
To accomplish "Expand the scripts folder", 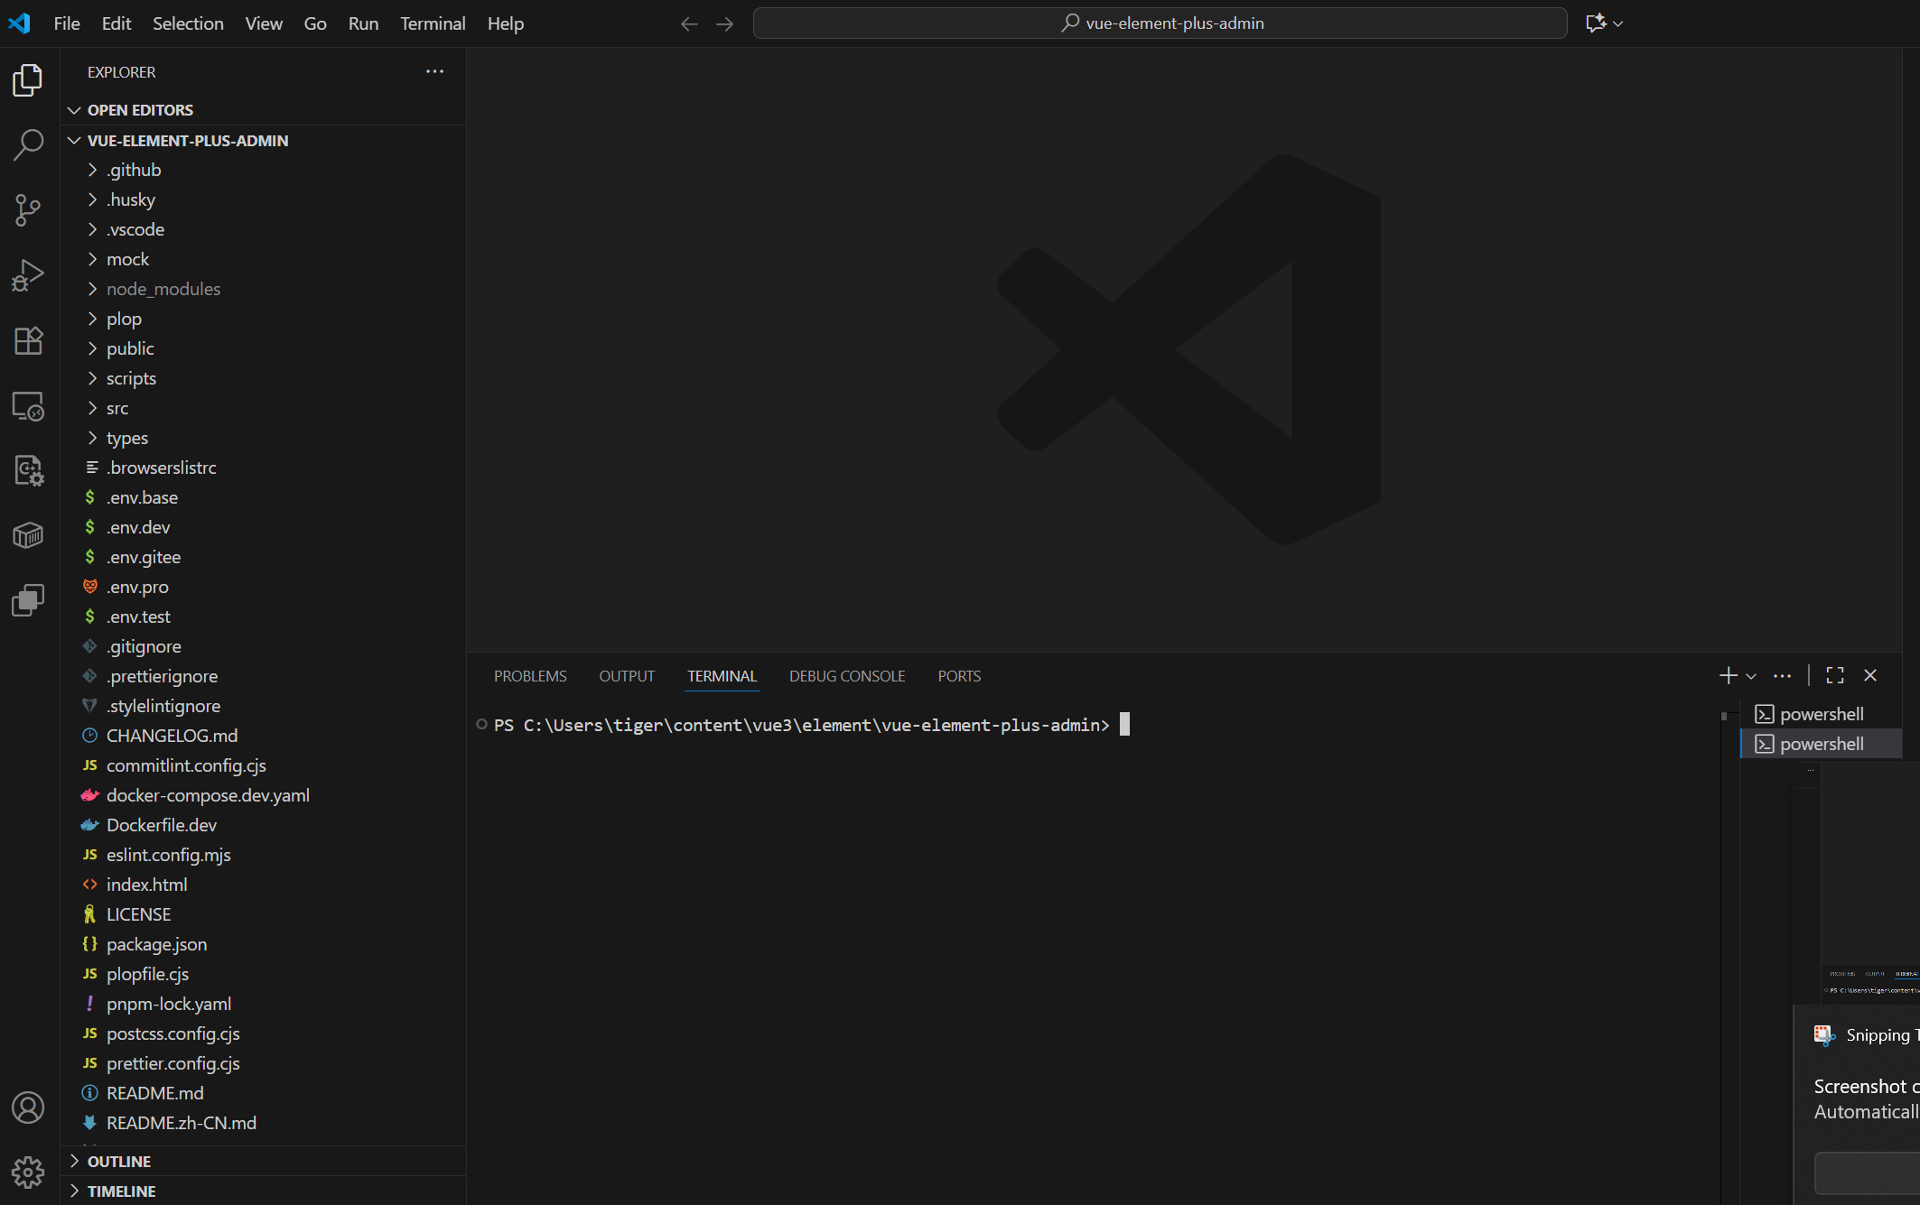I will [263, 378].
